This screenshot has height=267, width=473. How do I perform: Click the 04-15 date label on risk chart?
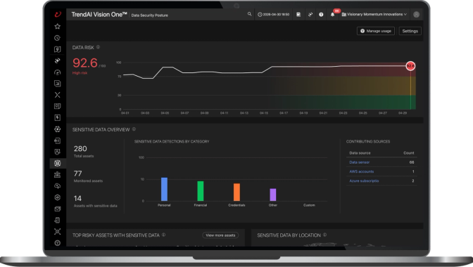(x=264, y=113)
